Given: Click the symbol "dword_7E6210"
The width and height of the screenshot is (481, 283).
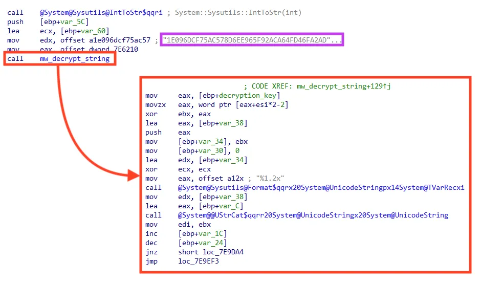Looking at the screenshot, I should [114, 50].
